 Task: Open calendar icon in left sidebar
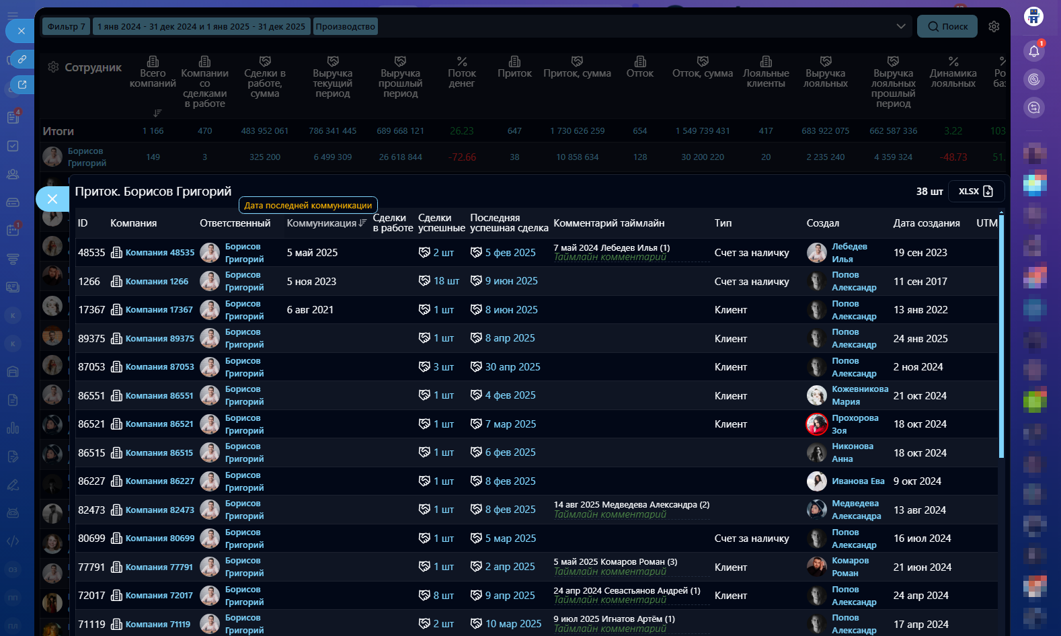13,230
